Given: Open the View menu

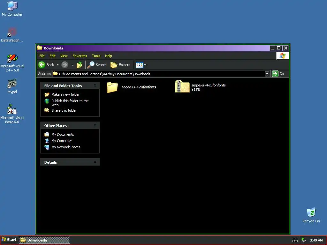Looking at the screenshot, I should click(64, 56).
